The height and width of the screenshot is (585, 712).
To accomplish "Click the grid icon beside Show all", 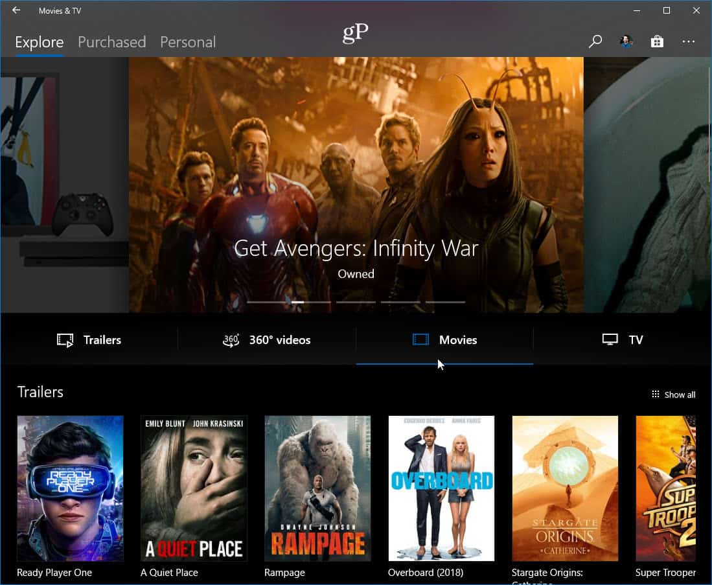I will coord(655,395).
